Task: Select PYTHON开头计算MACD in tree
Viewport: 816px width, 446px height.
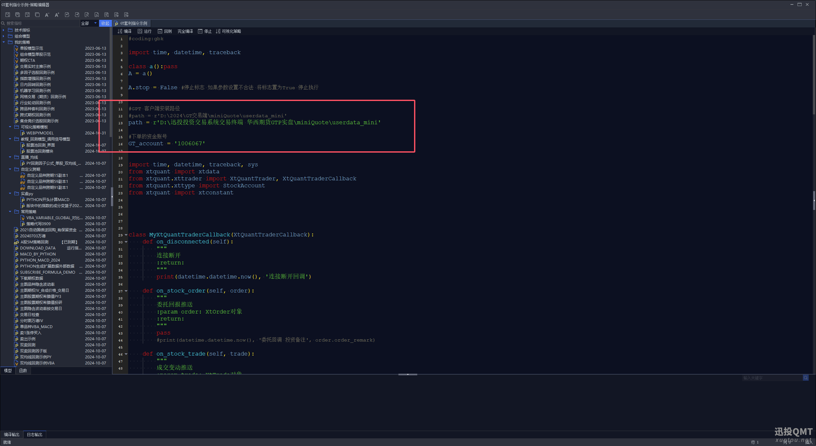Action: coord(48,199)
